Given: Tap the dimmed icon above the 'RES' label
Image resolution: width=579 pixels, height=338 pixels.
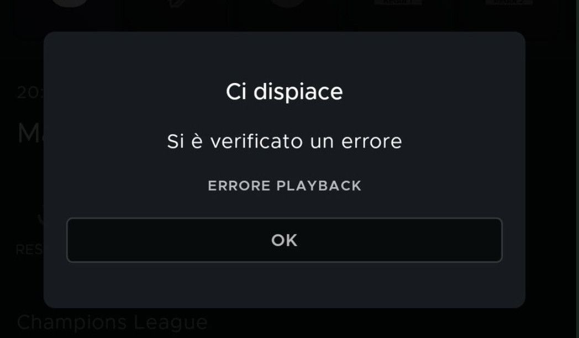Looking at the screenshot, I should pyautogui.click(x=41, y=220).
